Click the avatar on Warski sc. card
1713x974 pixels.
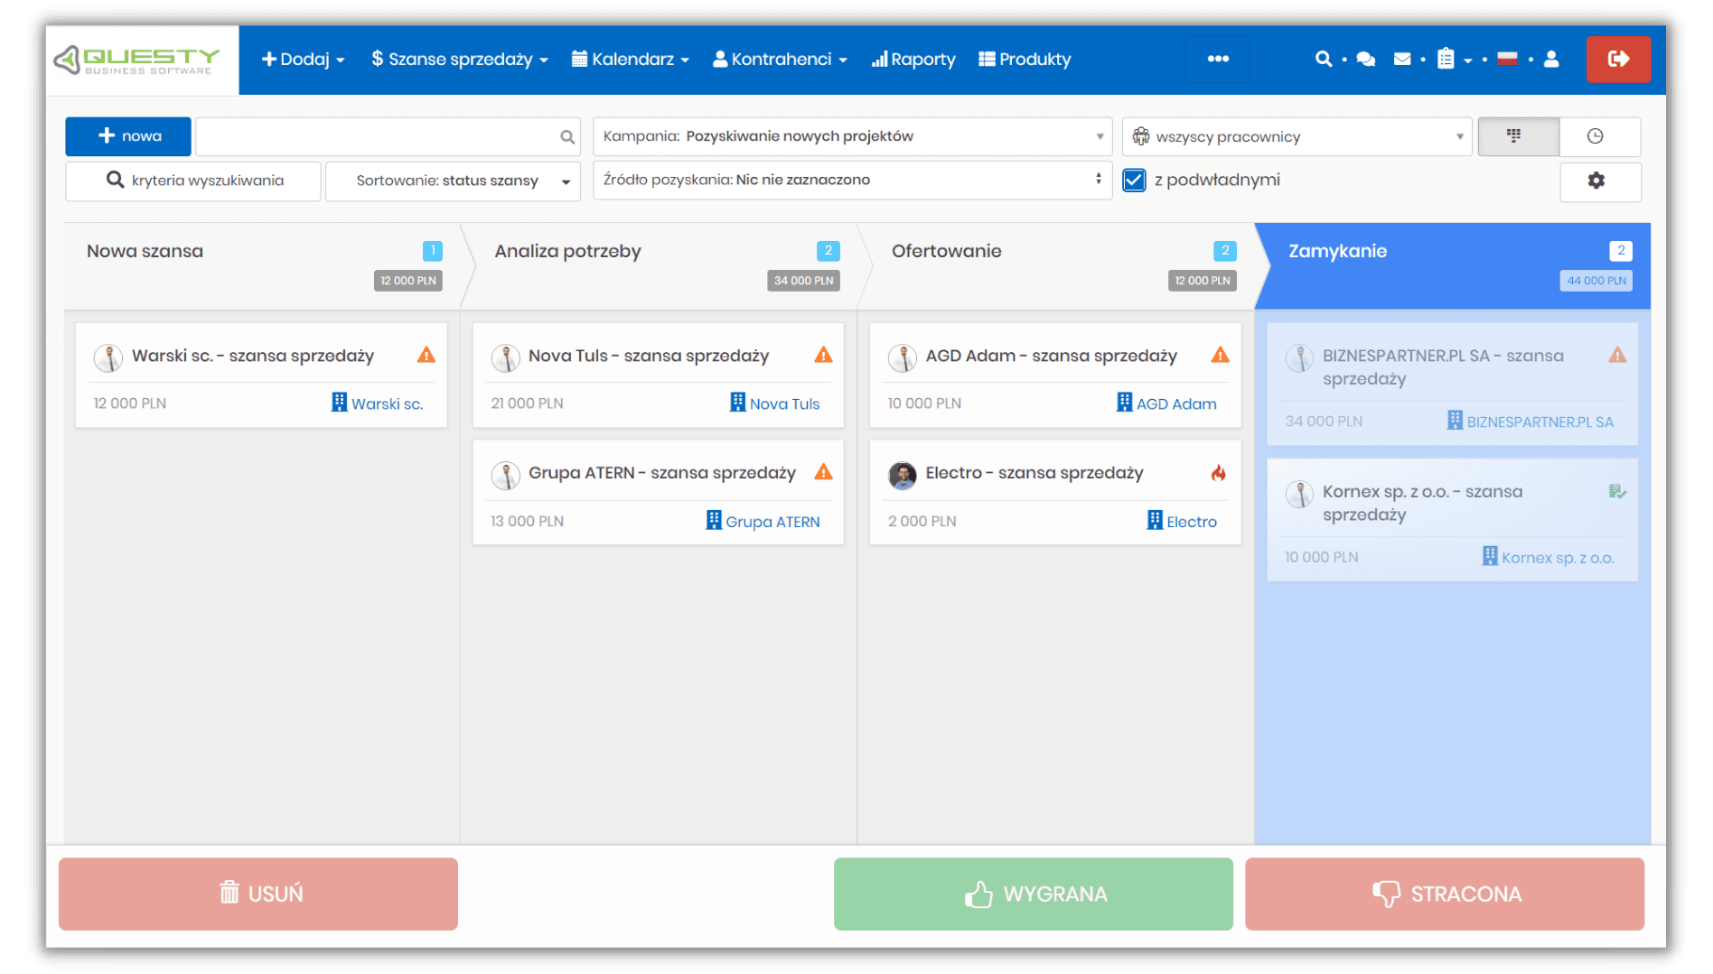point(108,357)
